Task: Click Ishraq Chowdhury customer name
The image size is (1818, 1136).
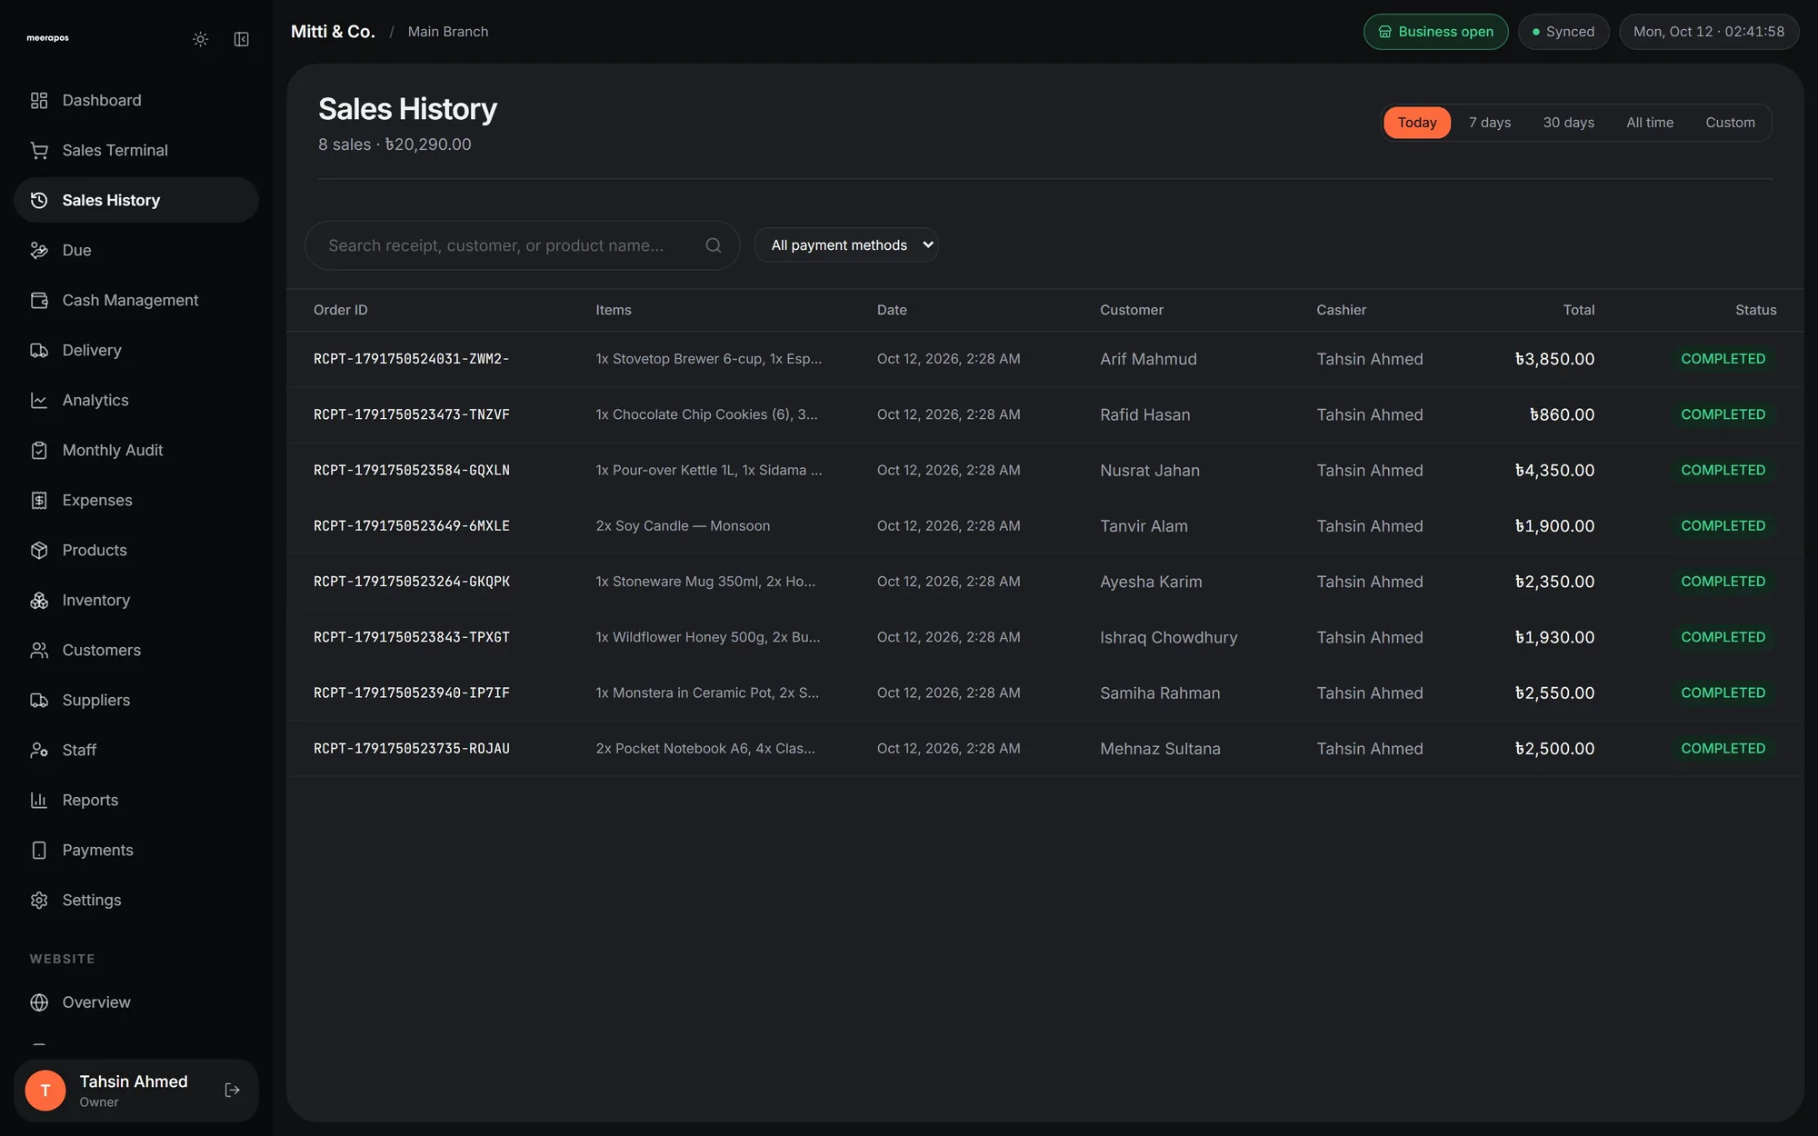Action: [1168, 637]
